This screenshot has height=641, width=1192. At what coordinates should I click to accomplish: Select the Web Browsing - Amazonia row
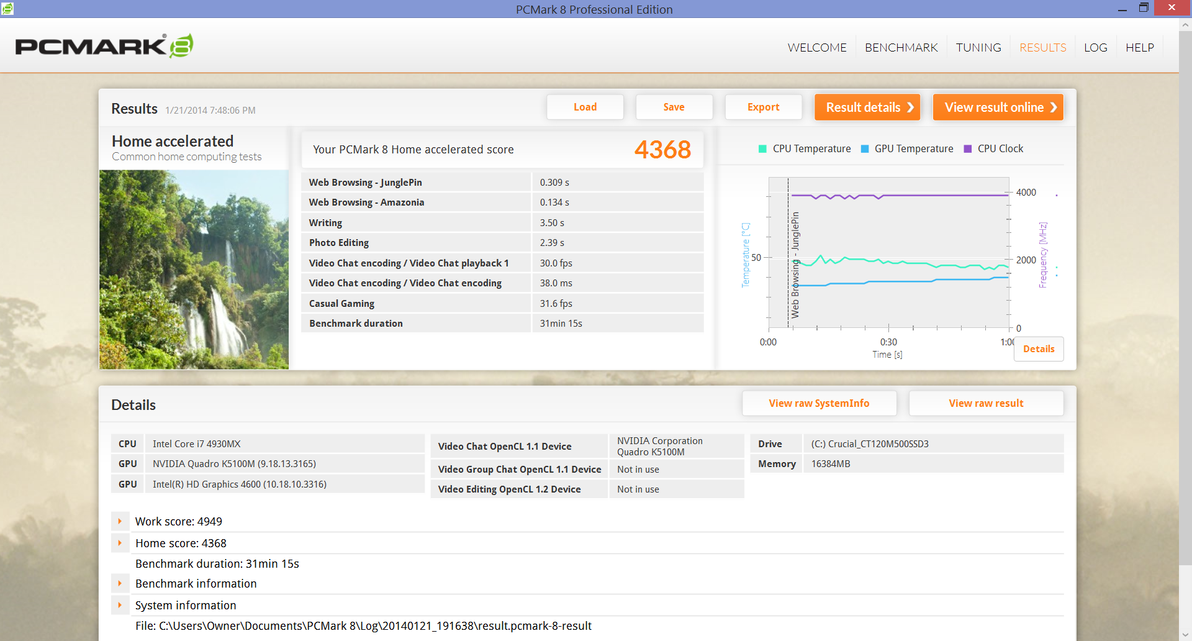pos(502,202)
